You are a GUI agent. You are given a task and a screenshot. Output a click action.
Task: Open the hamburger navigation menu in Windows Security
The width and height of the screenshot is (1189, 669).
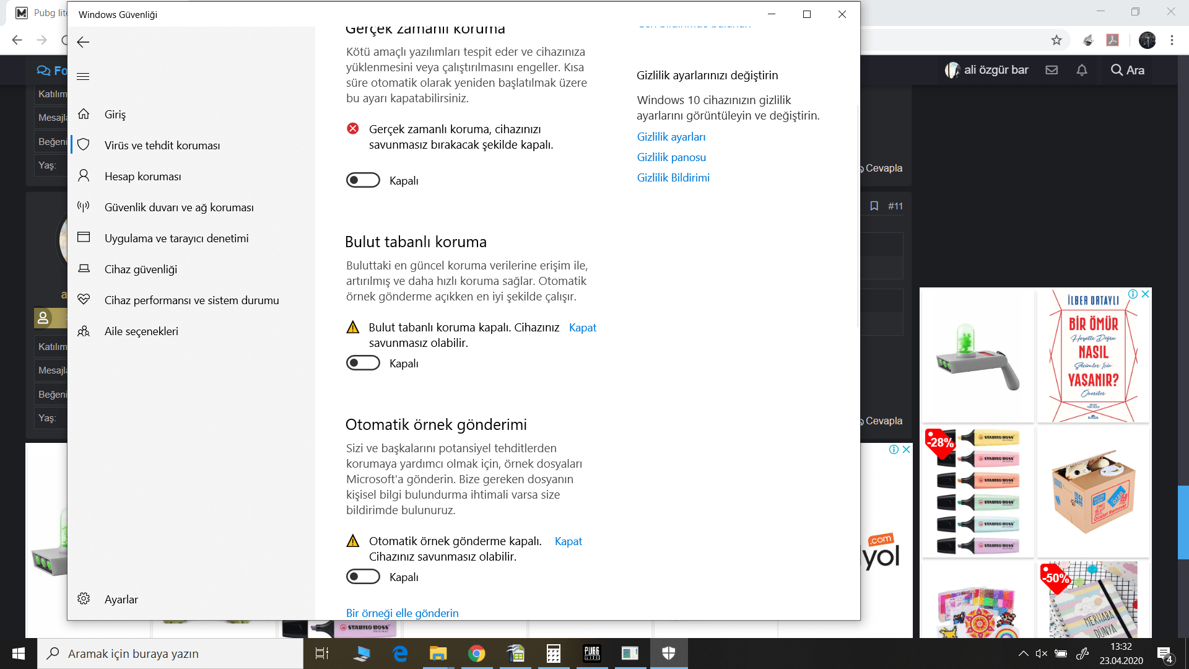pyautogui.click(x=83, y=77)
